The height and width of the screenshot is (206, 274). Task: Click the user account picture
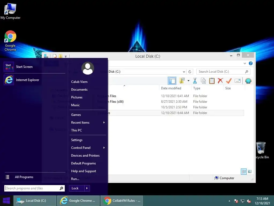point(88,68)
